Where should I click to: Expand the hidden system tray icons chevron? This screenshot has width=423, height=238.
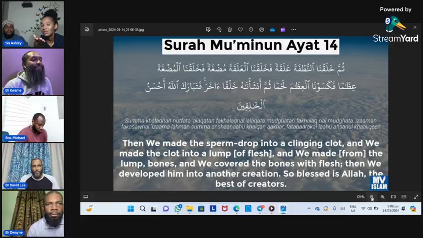coord(309,209)
